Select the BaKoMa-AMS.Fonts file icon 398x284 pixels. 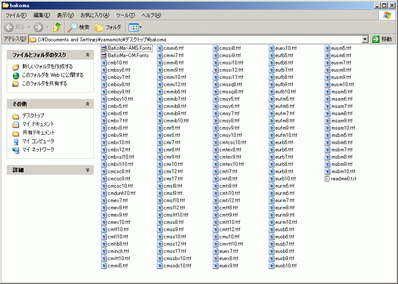click(x=104, y=48)
